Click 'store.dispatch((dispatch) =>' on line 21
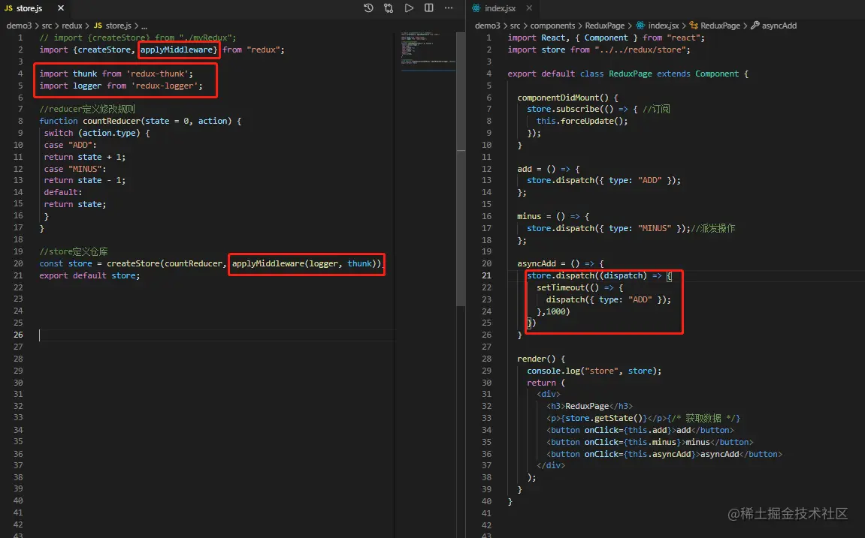The image size is (865, 538). (594, 275)
